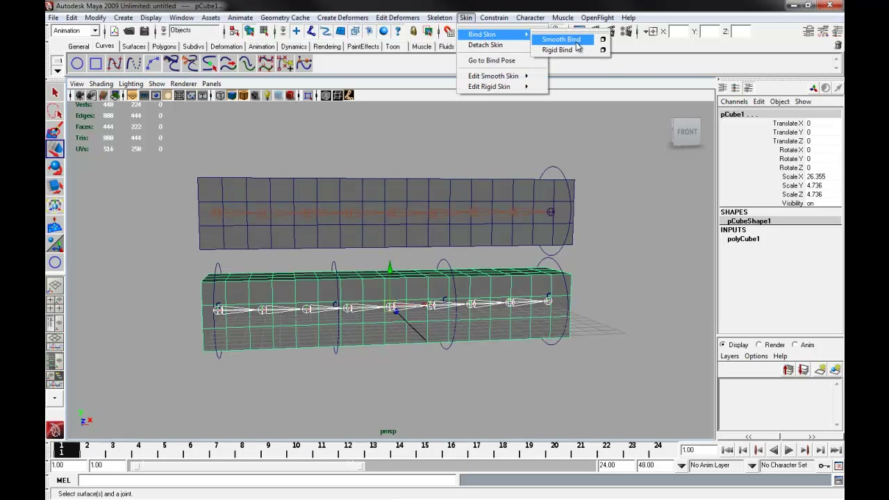Select the EP curve tool shelf icon
889x500 pixels.
coord(115,64)
